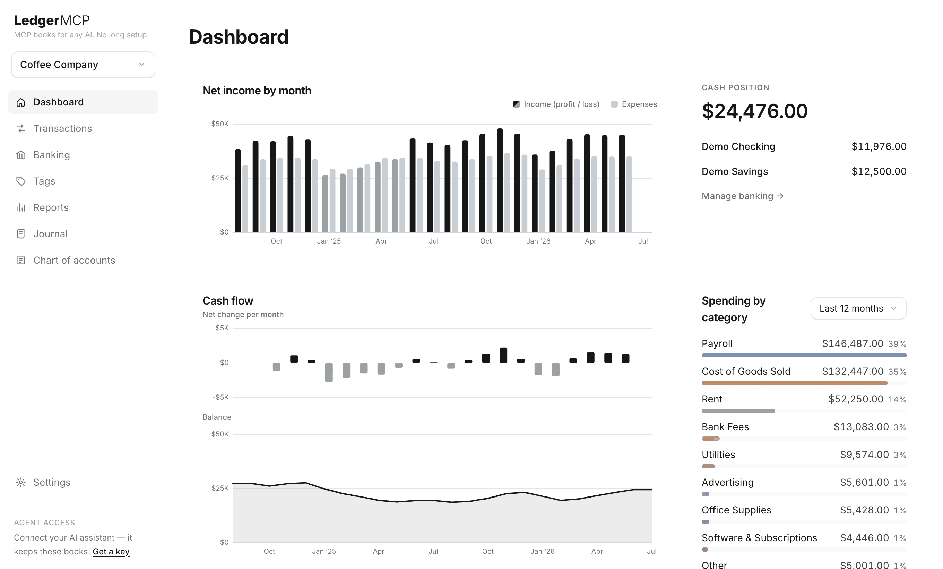
Task: Click the Cash flow chart heading
Action: click(228, 301)
